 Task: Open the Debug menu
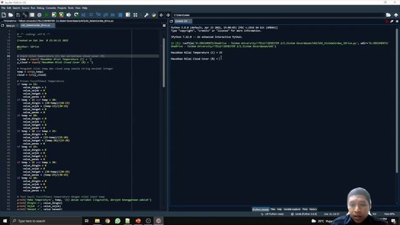(40, 8)
